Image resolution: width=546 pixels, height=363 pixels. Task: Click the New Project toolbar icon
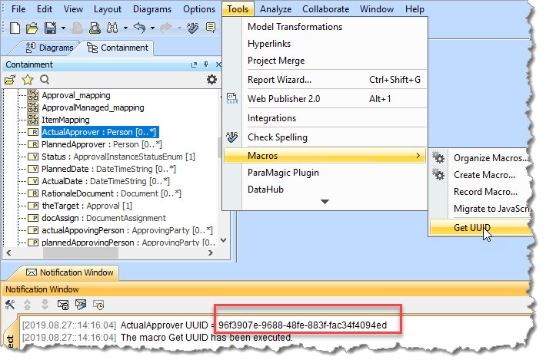point(15,28)
